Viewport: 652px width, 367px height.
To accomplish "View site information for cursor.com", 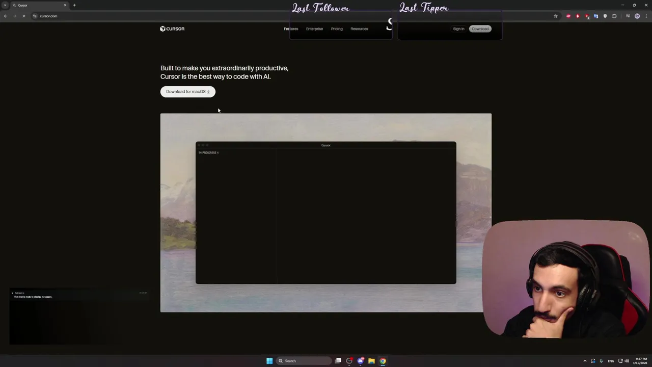I will [x=35, y=16].
